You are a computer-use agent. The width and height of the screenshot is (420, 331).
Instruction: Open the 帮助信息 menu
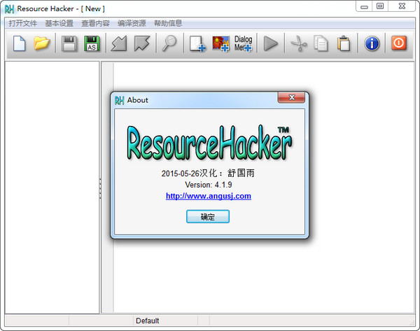pyautogui.click(x=168, y=23)
